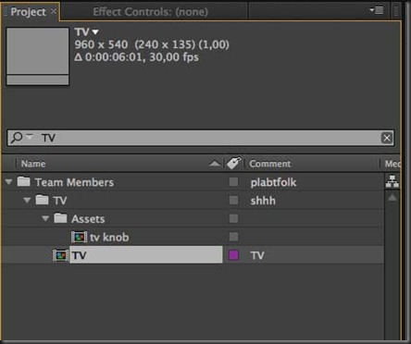Clear the search field with X button

point(387,138)
